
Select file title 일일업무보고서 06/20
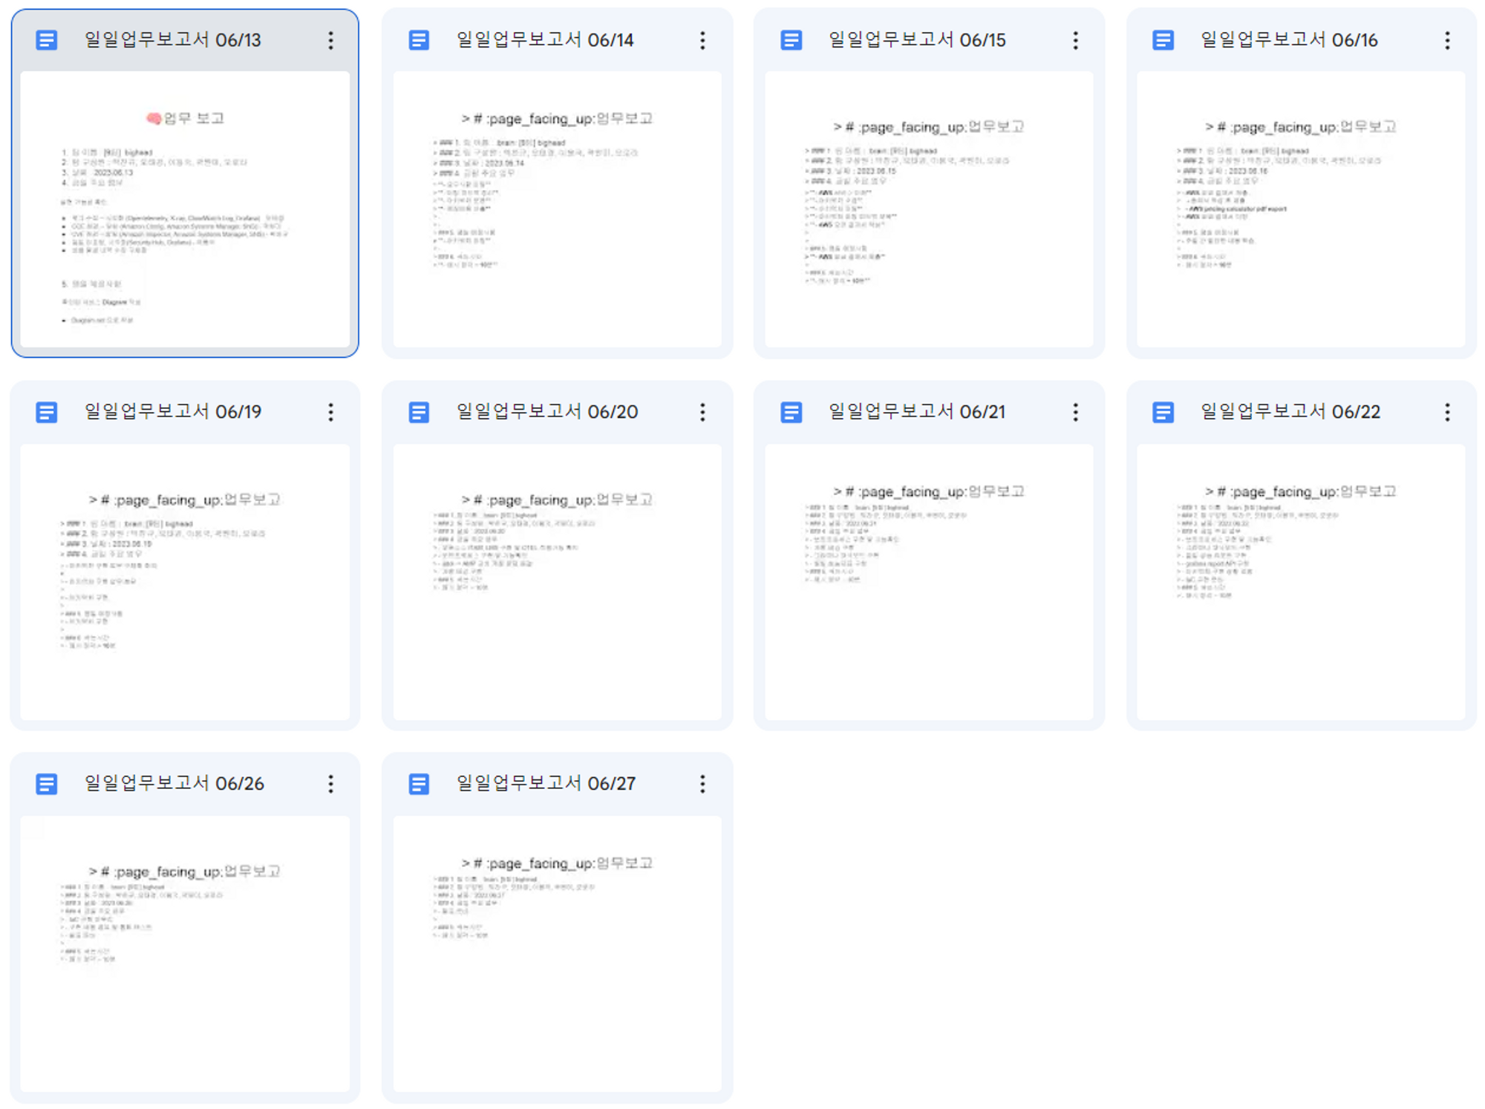coord(547,412)
